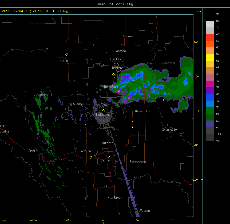Select the slate purple 10-0 dBZ swatch
This screenshot has height=224, width=230.
pyautogui.click(x=210, y=124)
